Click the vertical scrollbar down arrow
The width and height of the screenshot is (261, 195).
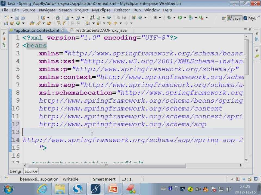click(x=246, y=160)
